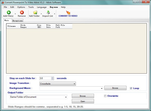Click the File Date column header
Image resolution: width=151 pixels, height=111 pixels.
tap(50, 26)
